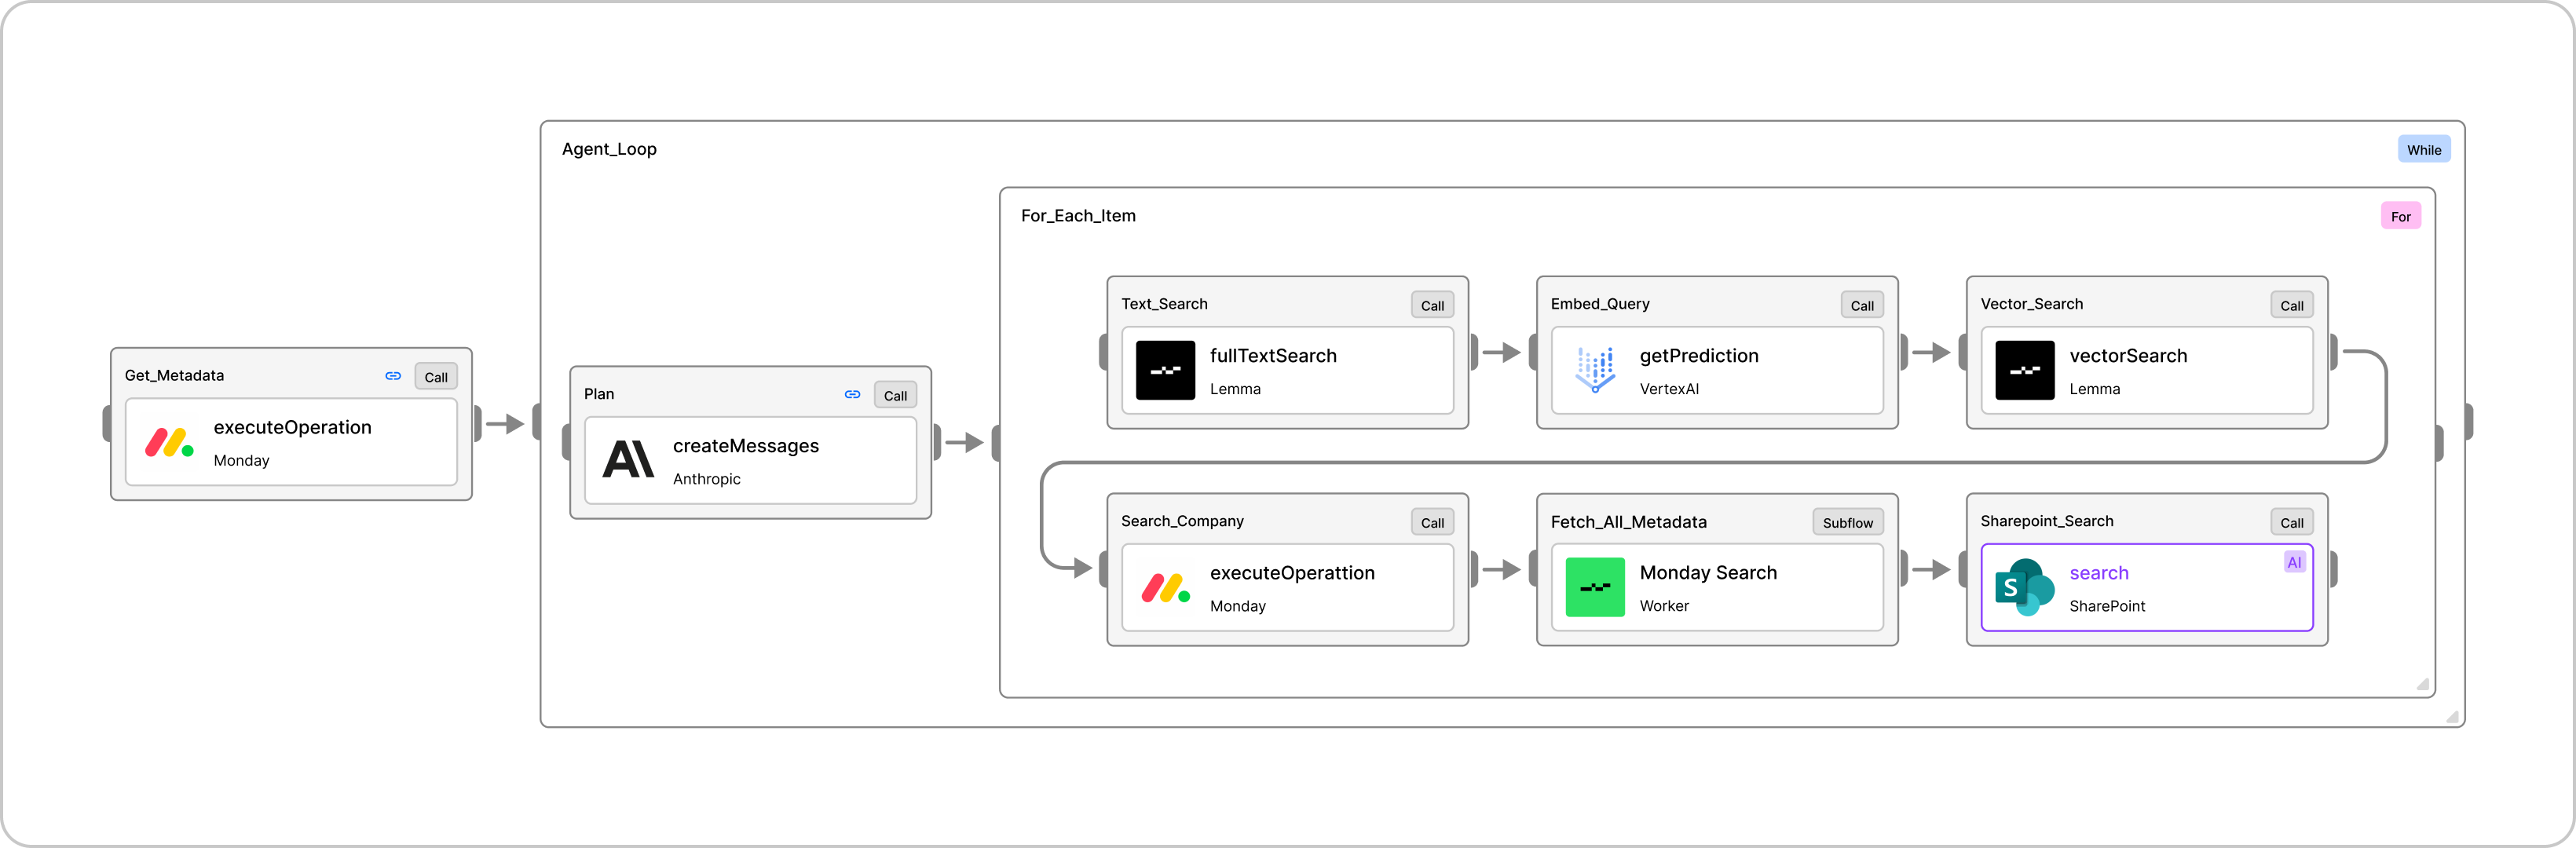Click Call on the Sharepoint_Search node
Screen dimensions: 2576x848
(x=2291, y=521)
